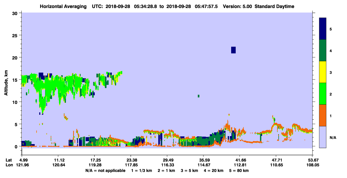Click the y-axis tick label 15

[15, 80]
